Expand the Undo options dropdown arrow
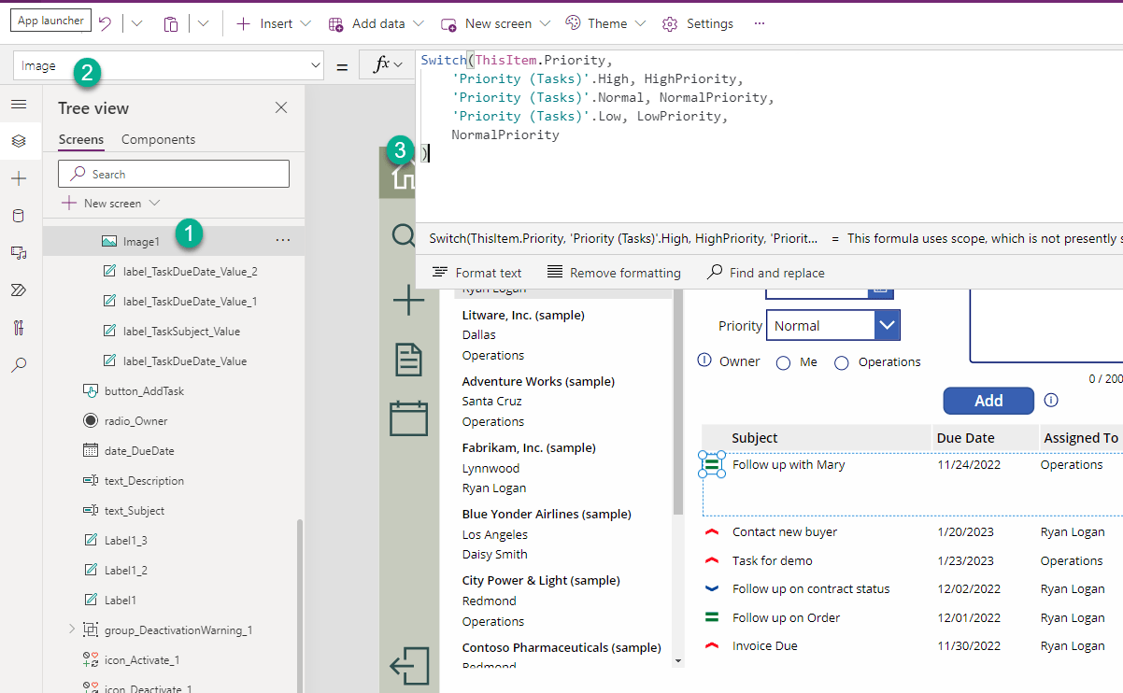The width and height of the screenshot is (1123, 693). click(136, 23)
